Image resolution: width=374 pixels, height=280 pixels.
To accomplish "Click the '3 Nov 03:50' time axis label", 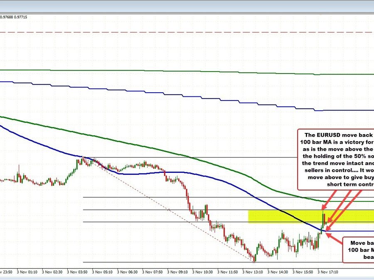I will [x=79, y=272].
